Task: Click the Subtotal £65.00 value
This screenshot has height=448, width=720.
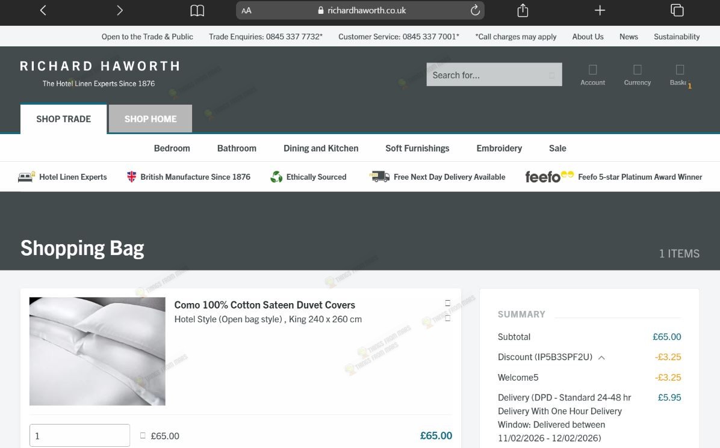Action: tap(667, 337)
